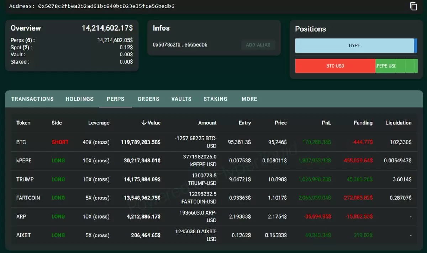The image size is (427, 253).
Task: Click the Leverage column header
Action: coord(99,123)
